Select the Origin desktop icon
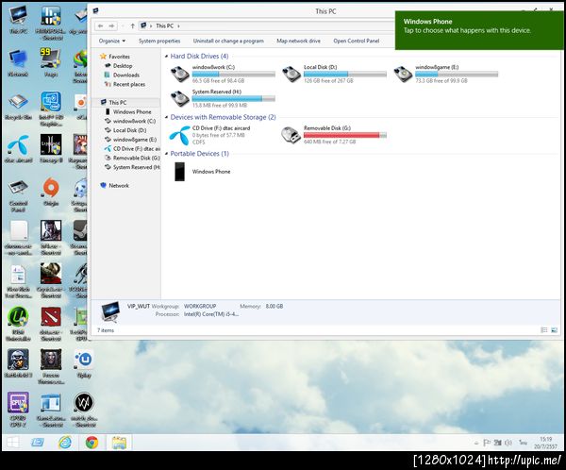This screenshot has height=470, width=566. tap(51, 192)
